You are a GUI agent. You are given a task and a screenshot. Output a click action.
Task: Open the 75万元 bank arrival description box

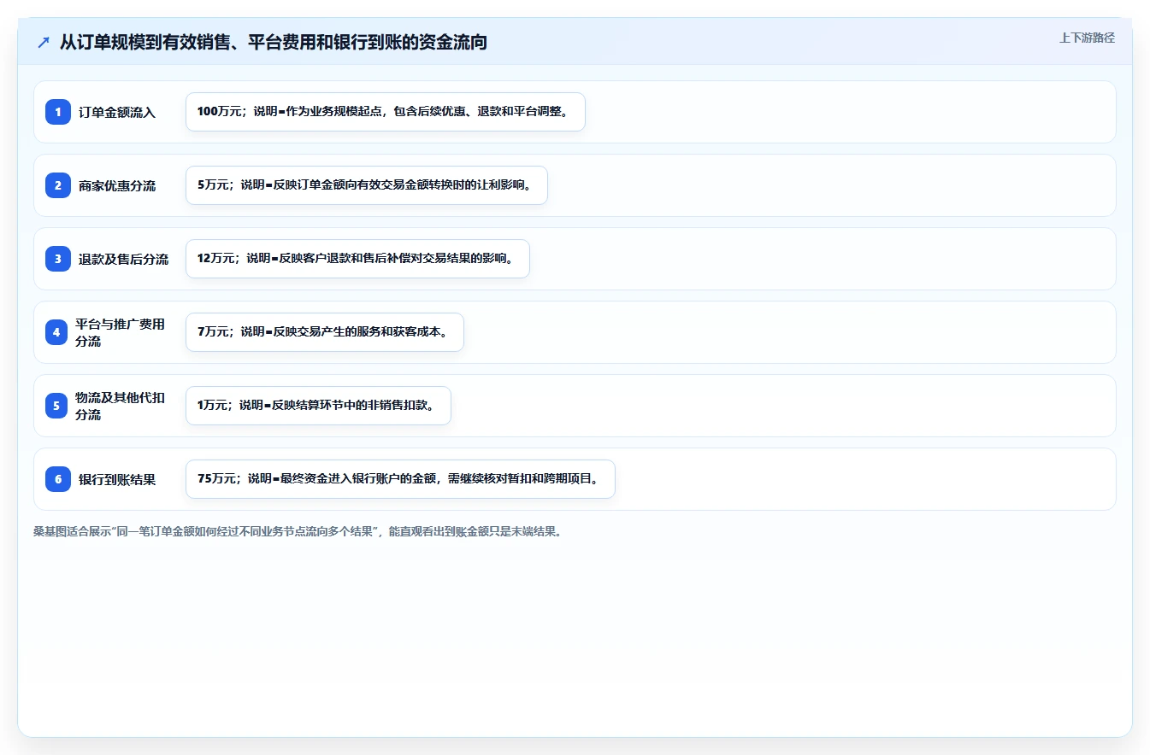pyautogui.click(x=400, y=479)
